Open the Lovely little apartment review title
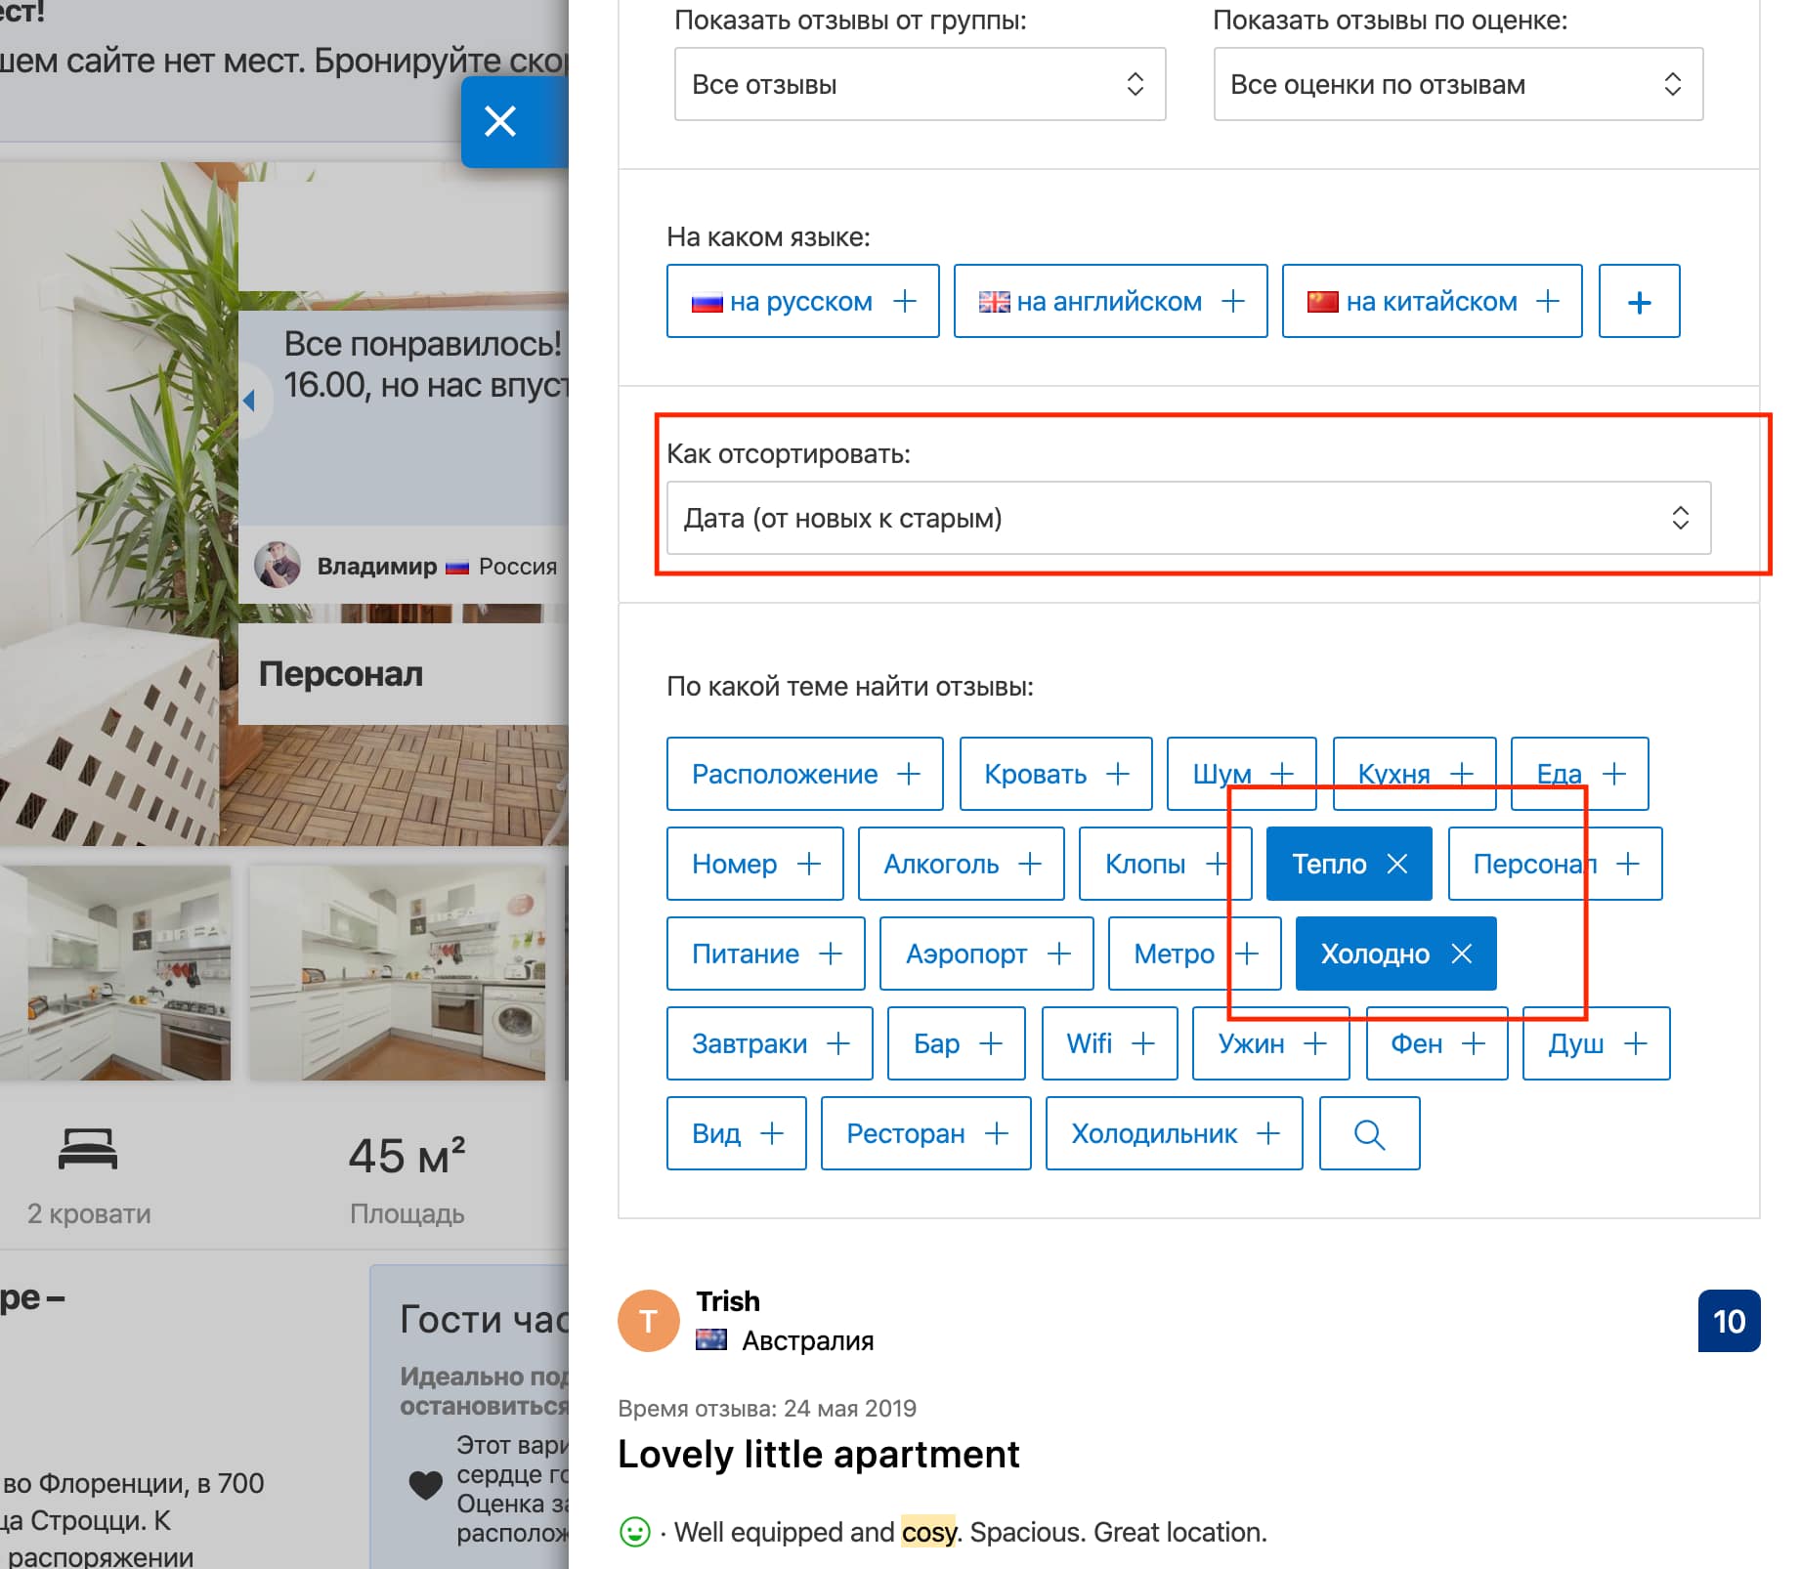Image resolution: width=1800 pixels, height=1569 pixels. (x=818, y=1455)
